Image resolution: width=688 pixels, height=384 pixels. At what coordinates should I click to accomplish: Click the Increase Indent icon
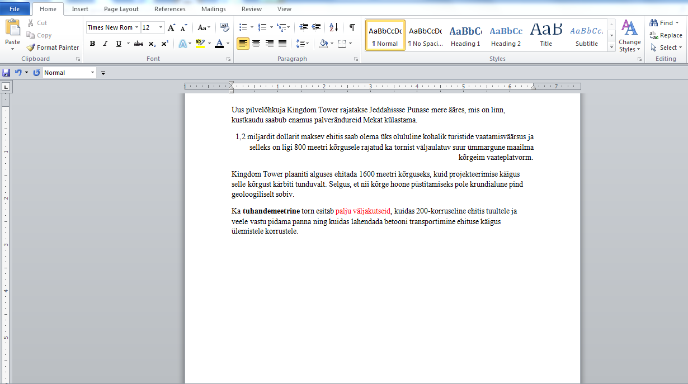point(317,27)
